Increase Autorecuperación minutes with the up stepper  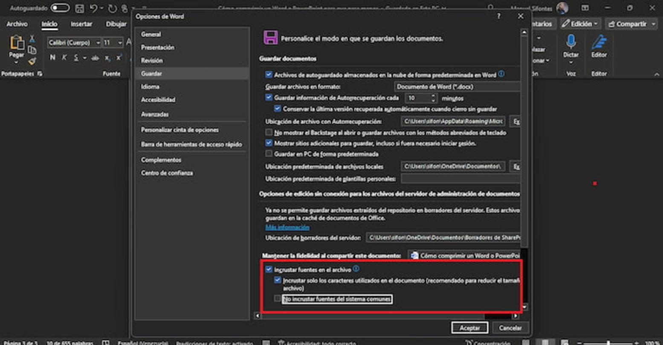coord(433,96)
